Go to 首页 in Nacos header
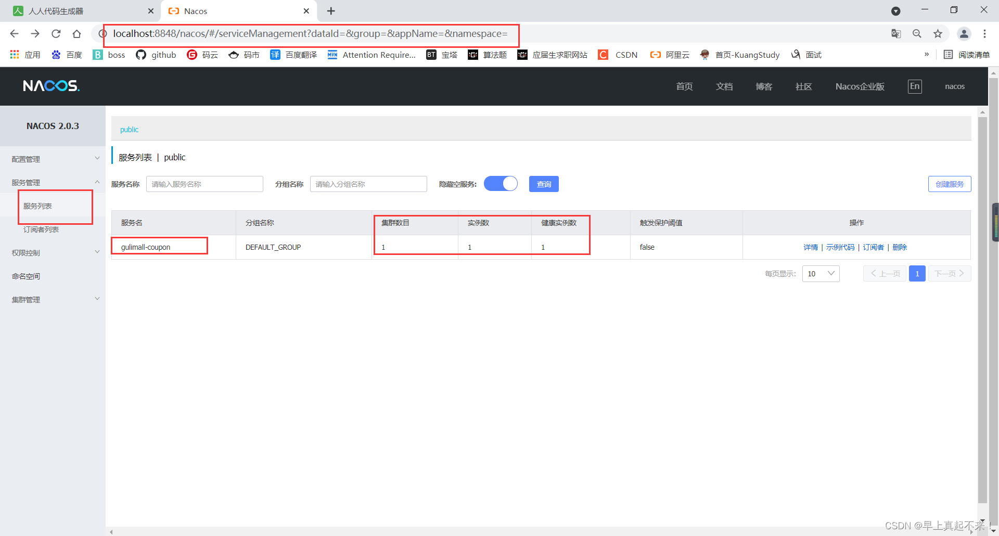999x536 pixels. click(x=684, y=86)
